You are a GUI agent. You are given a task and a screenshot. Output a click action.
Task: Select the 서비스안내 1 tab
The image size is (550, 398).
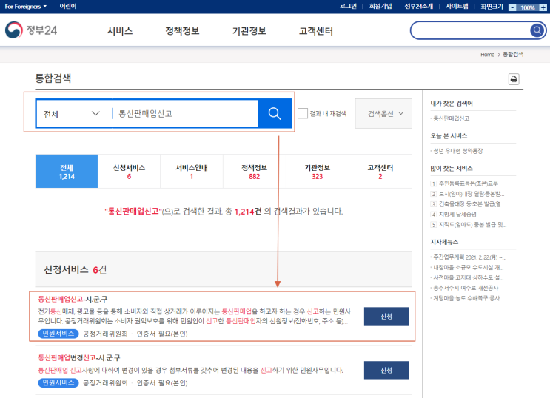[192, 172]
